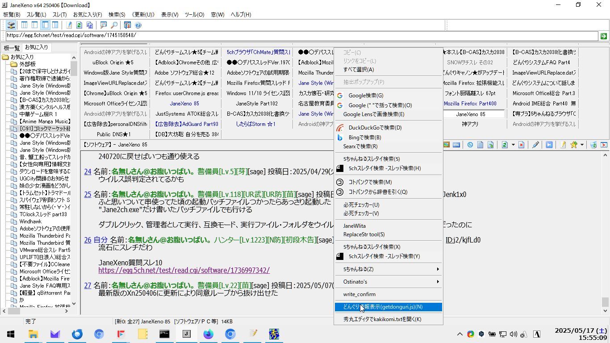The height and width of the screenshot is (343, 610).
Task: Open the JaneXeno質問スレ10 URL link
Action: click(184, 271)
